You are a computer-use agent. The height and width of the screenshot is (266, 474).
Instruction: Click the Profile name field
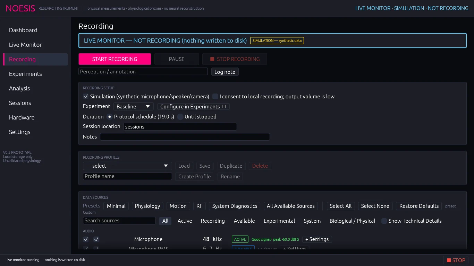point(127,176)
